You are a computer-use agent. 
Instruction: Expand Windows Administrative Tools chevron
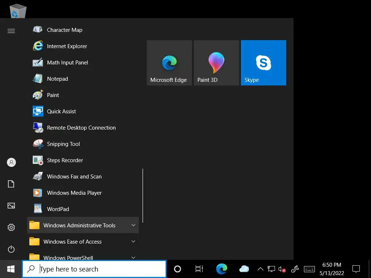[133, 225]
